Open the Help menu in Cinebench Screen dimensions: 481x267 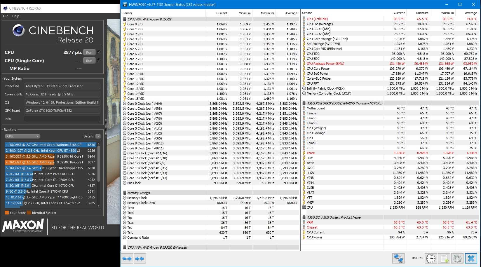(16, 16)
